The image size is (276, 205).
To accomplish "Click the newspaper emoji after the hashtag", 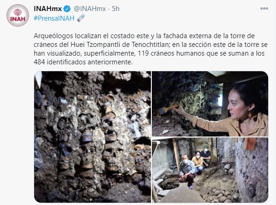I will coord(81,18).
